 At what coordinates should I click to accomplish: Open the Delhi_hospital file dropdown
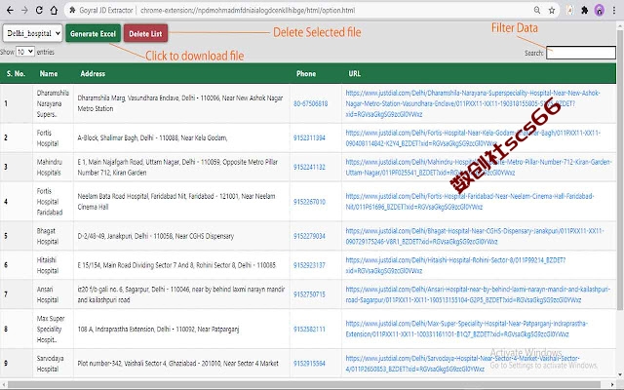32,33
